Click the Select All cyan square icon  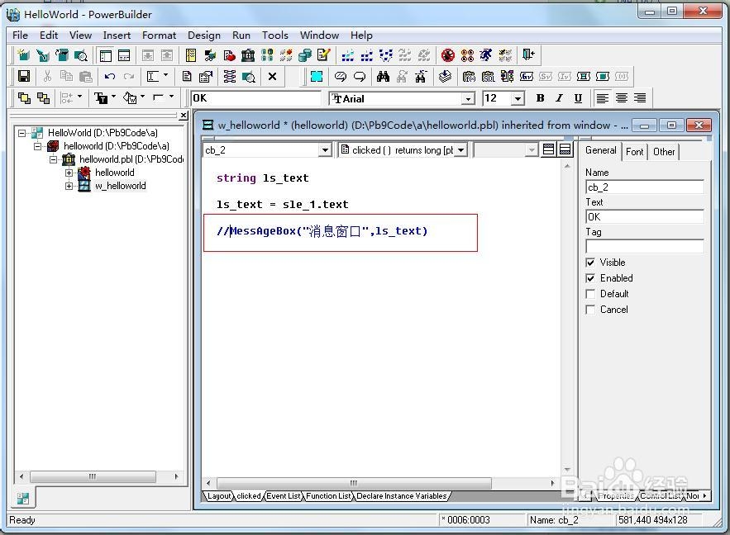point(317,76)
